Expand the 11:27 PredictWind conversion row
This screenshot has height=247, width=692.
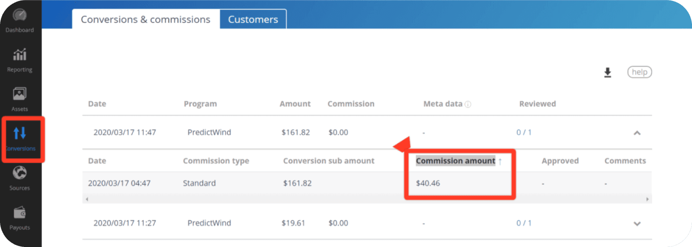[637, 224]
